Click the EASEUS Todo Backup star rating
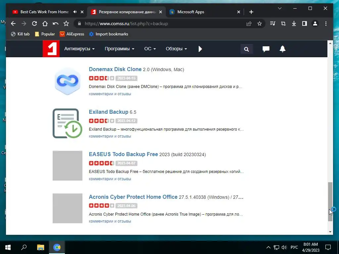339x254 pixels. (101, 163)
